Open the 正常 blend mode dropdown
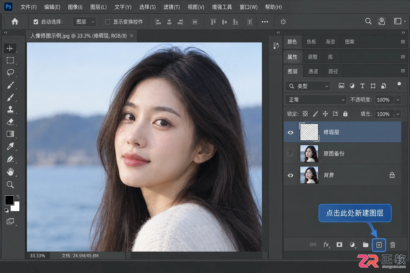The height and width of the screenshot is (273, 410). point(316,100)
